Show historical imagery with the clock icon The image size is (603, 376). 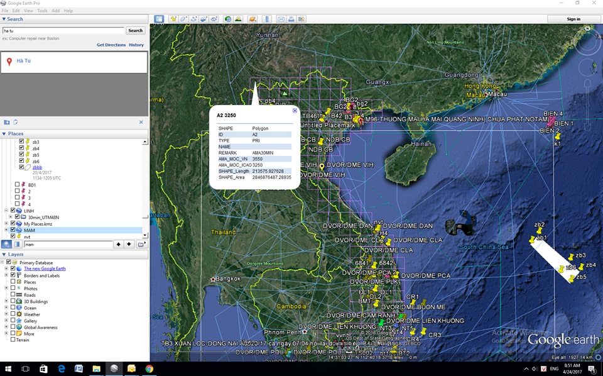pos(228,19)
